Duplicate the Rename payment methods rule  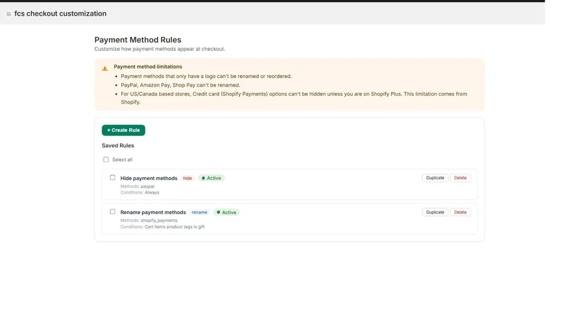pos(435,212)
